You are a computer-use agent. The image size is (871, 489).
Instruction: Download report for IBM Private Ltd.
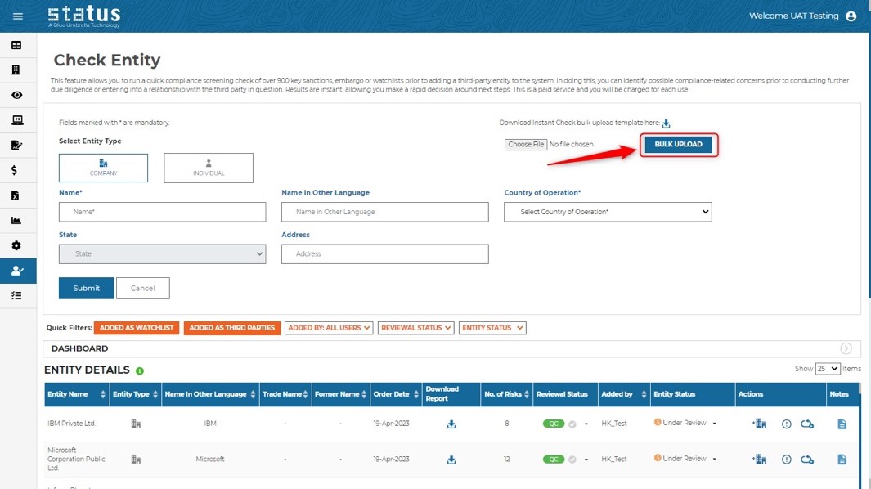pyautogui.click(x=451, y=424)
